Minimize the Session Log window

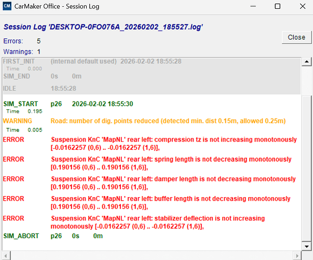(x=253, y=7)
